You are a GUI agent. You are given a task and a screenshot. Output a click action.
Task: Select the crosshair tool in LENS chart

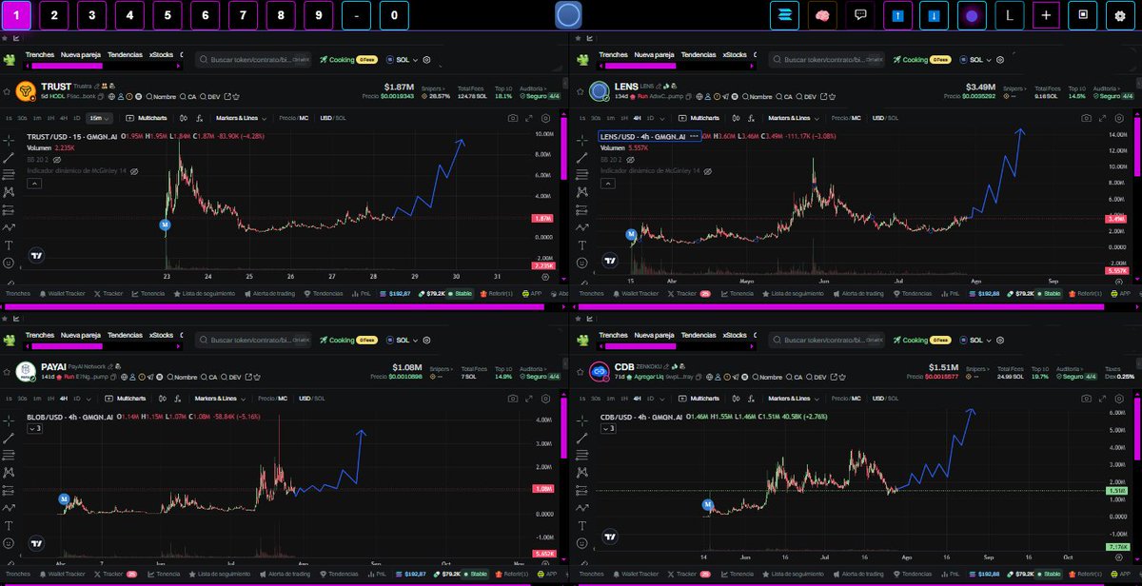[x=581, y=139]
